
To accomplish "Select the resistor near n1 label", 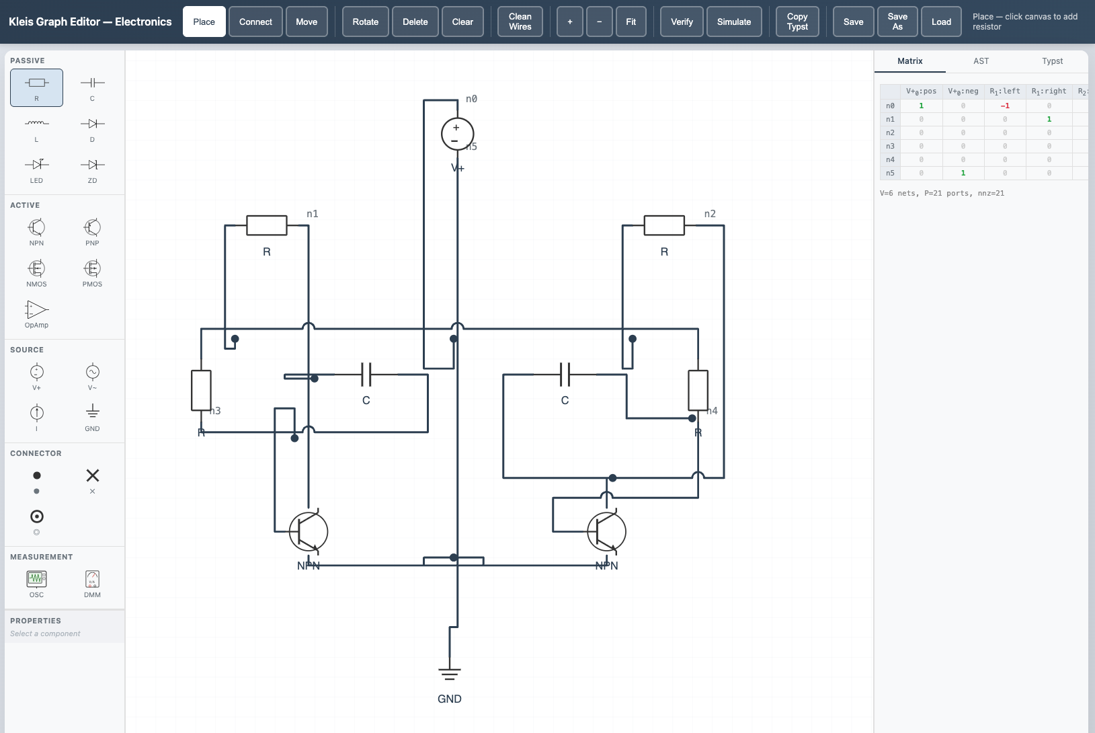I will pyautogui.click(x=267, y=225).
